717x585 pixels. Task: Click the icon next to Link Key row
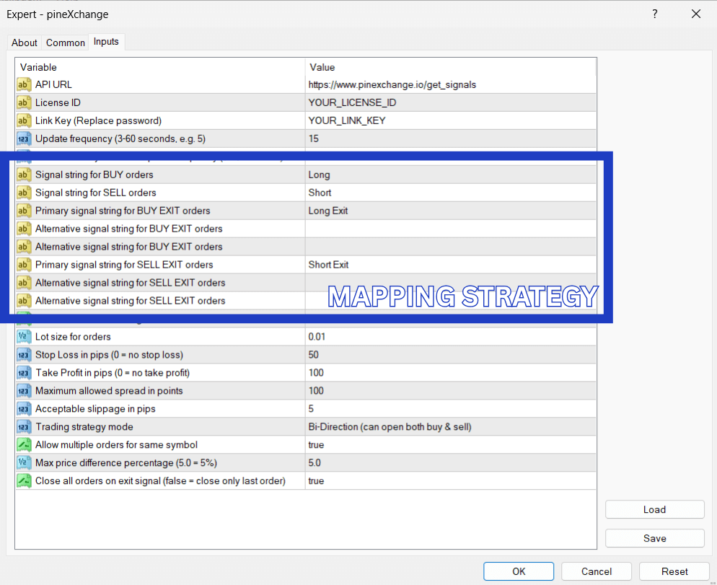(23, 120)
